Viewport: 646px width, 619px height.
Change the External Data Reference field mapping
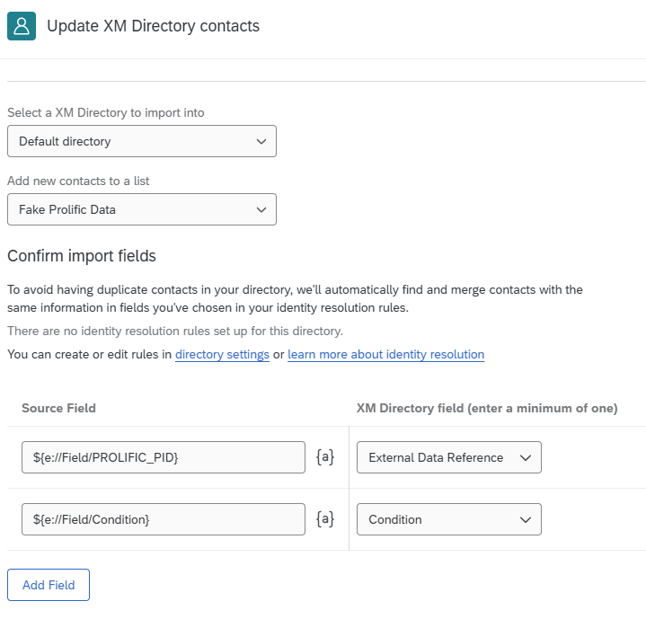click(x=449, y=457)
